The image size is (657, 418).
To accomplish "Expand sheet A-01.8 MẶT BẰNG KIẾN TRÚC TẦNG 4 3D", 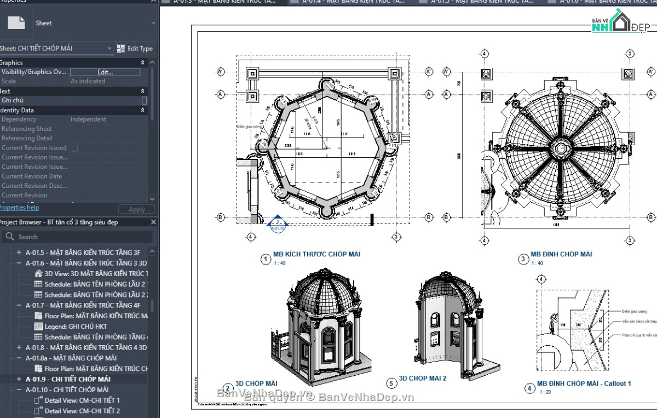I will click(19, 347).
